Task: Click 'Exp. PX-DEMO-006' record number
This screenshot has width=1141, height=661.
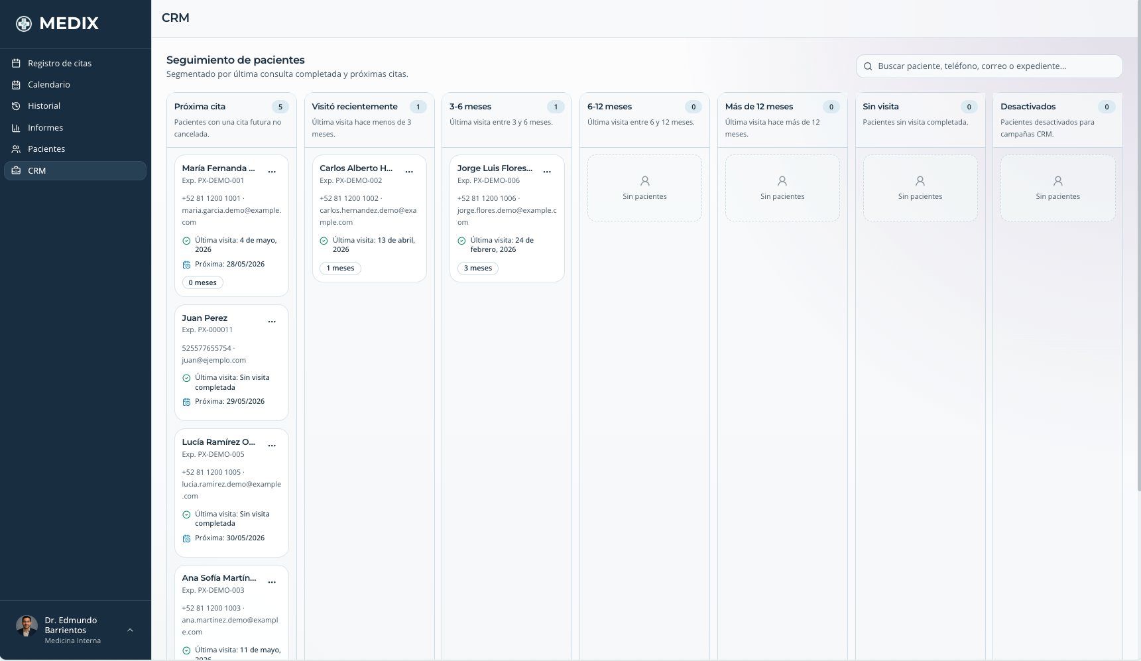Action: 489,180
